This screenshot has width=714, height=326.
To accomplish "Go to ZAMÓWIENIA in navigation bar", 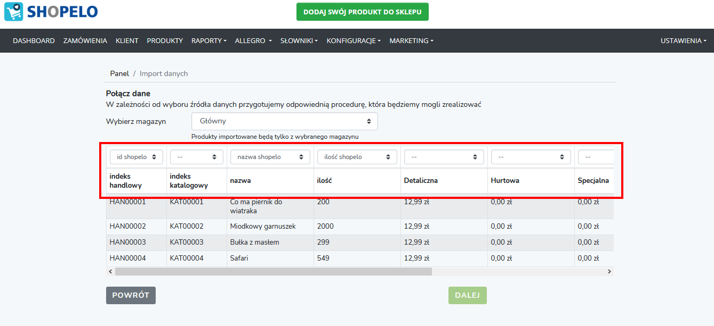I will point(85,40).
